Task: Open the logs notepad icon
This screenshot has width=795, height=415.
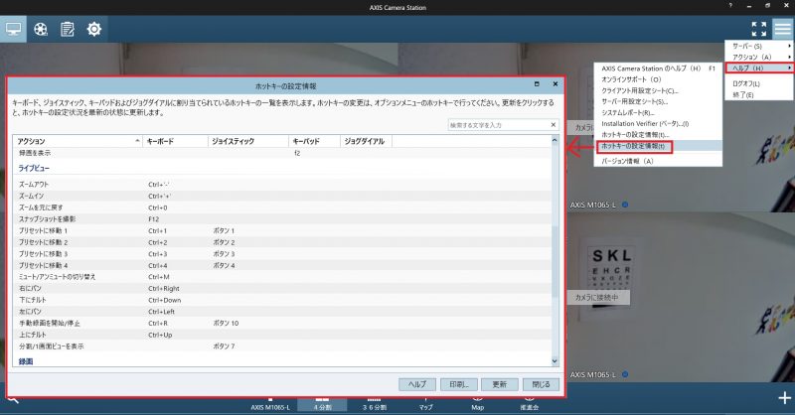Action: click(x=68, y=30)
